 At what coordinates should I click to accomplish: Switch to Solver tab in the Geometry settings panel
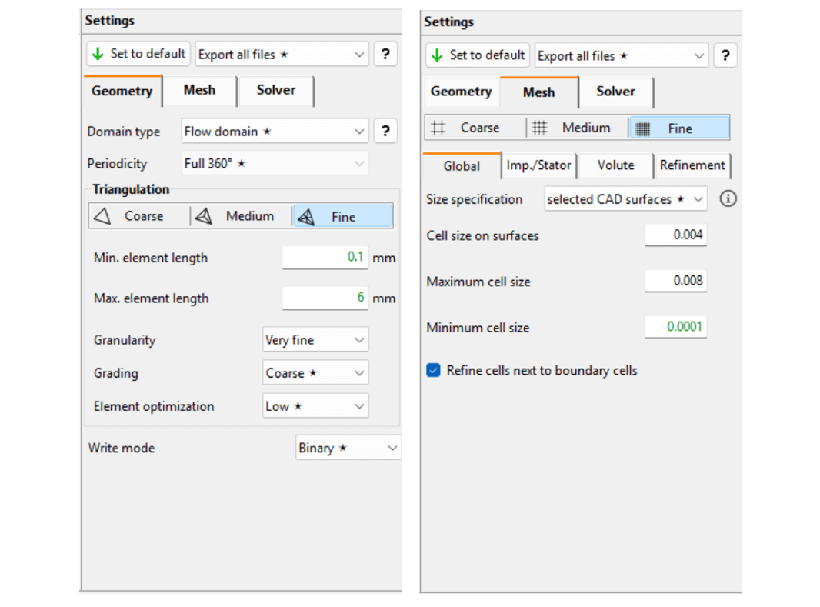click(x=275, y=91)
